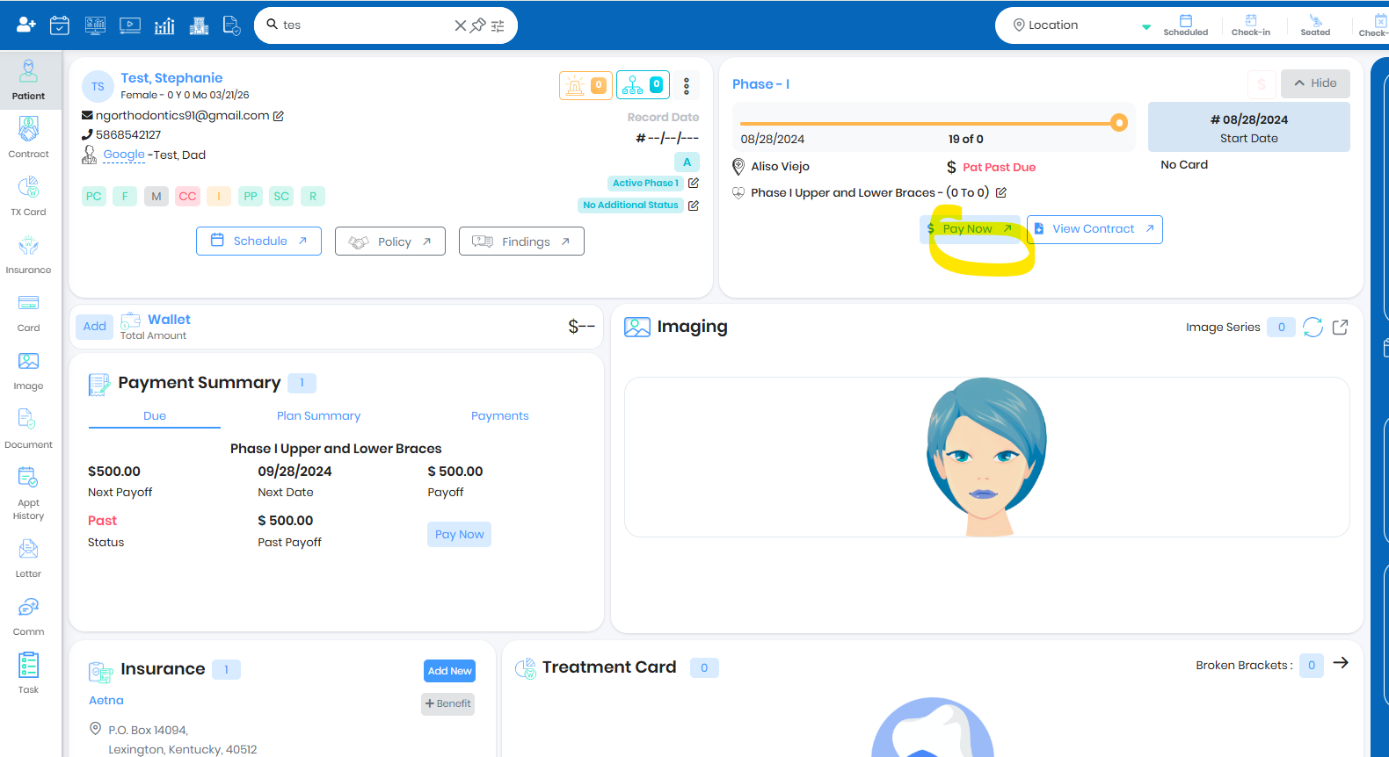This screenshot has width=1389, height=757.
Task: Click the Add New insurance button
Action: point(450,671)
